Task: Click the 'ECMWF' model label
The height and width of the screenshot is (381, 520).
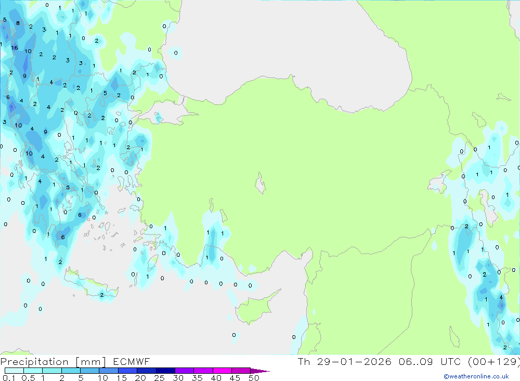Action: click(132, 361)
